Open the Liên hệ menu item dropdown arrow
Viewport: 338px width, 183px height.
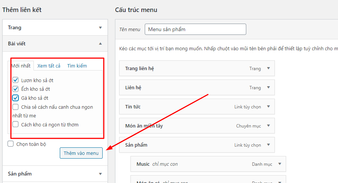click(x=268, y=87)
